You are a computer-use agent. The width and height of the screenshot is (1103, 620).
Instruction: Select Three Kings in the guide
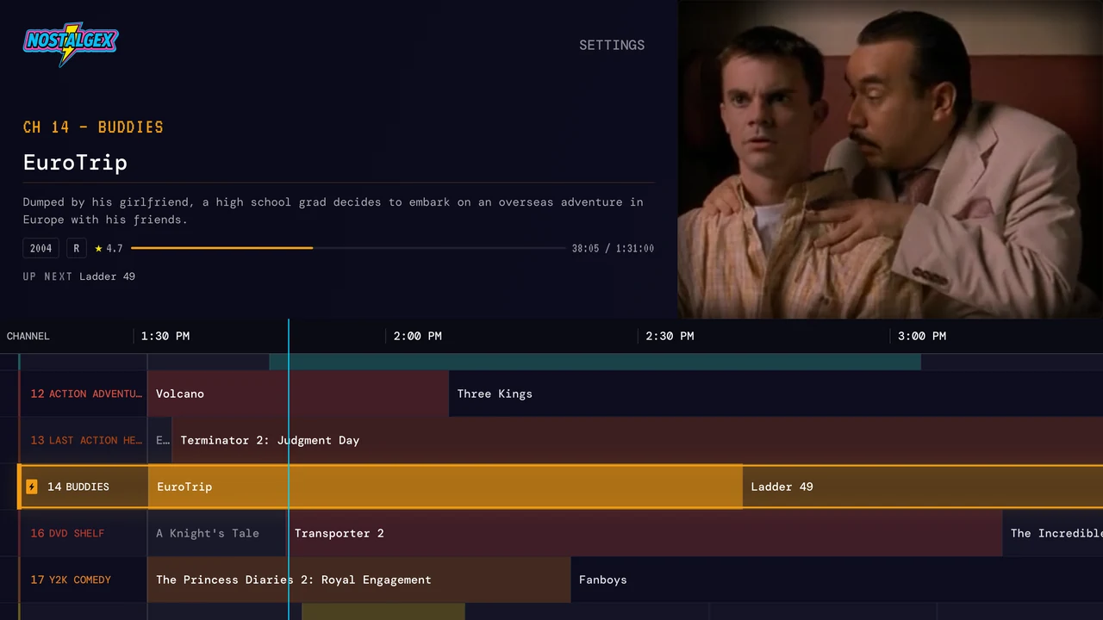[x=776, y=394]
